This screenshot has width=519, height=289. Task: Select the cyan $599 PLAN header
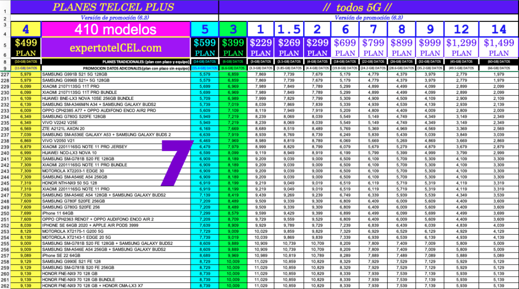(205, 48)
